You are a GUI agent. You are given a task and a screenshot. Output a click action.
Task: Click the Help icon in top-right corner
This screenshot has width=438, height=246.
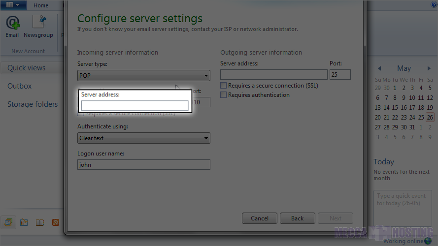point(434,5)
